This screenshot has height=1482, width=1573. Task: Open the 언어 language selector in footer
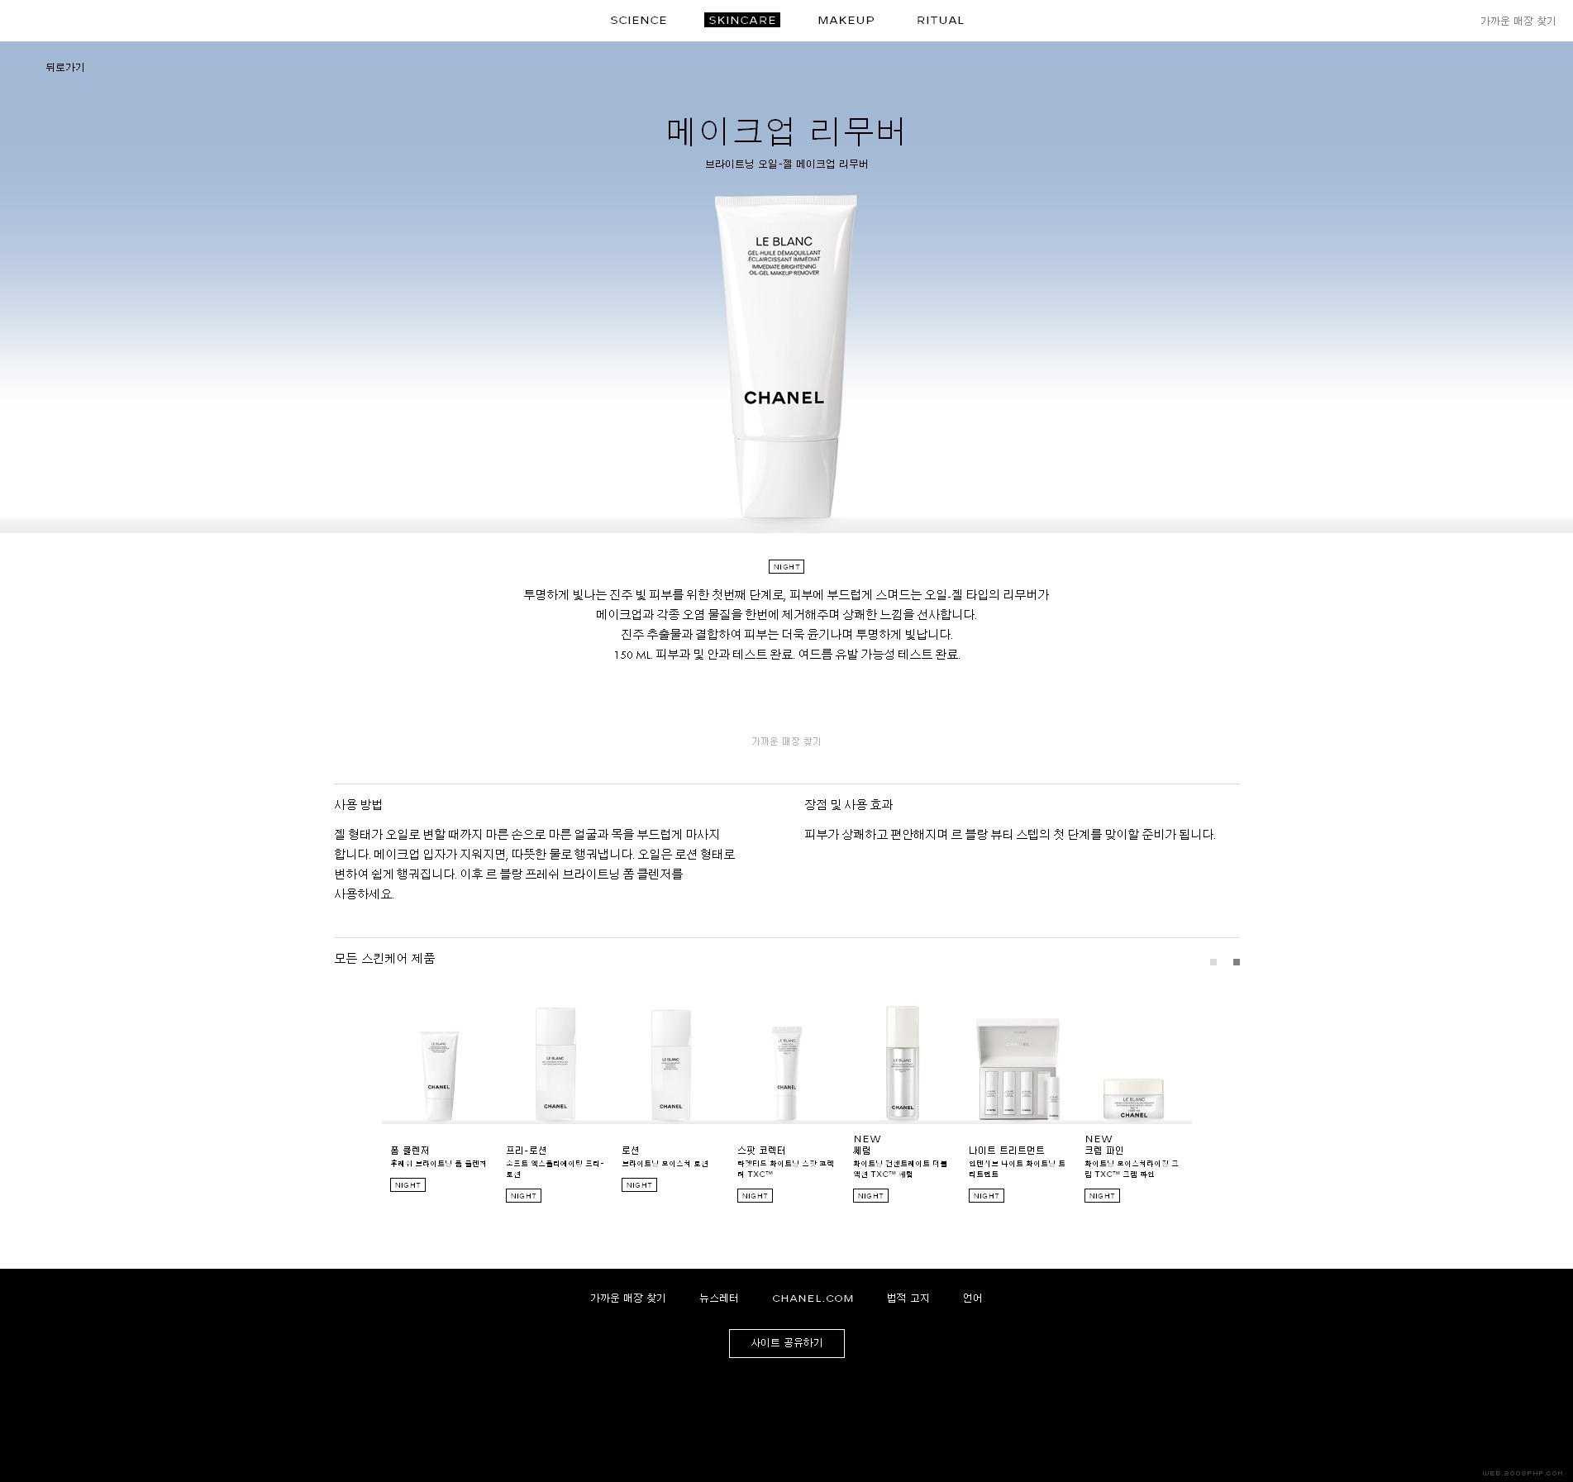(972, 1299)
